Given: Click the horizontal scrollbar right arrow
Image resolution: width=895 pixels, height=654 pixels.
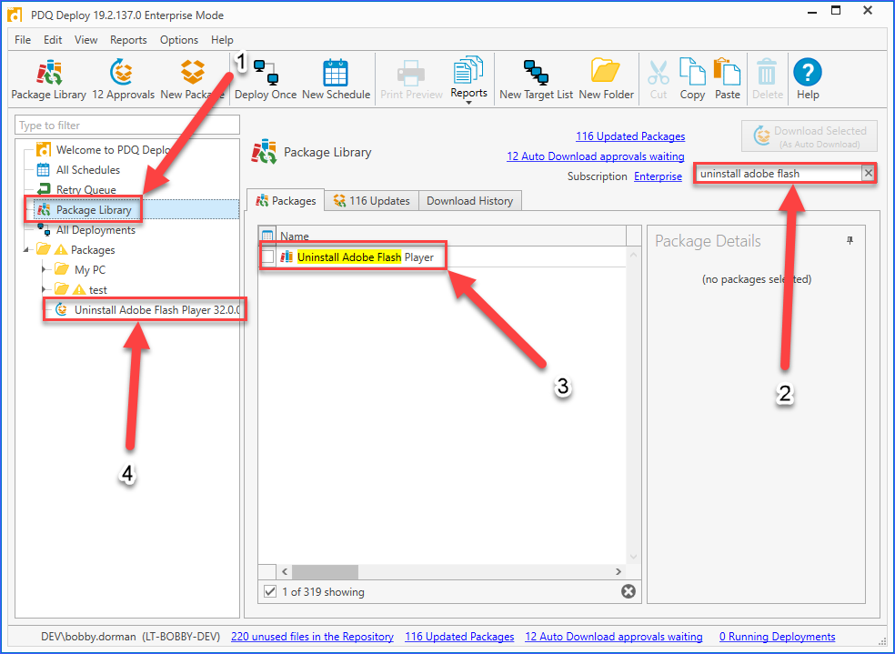Looking at the screenshot, I should tap(618, 571).
